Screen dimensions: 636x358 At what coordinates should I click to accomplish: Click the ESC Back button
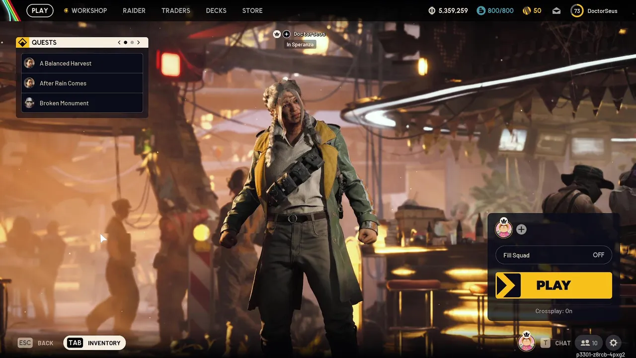click(35, 343)
